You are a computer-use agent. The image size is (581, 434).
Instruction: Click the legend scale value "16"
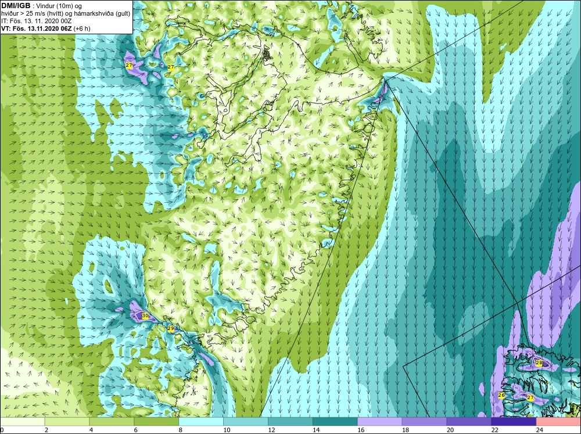361,430
